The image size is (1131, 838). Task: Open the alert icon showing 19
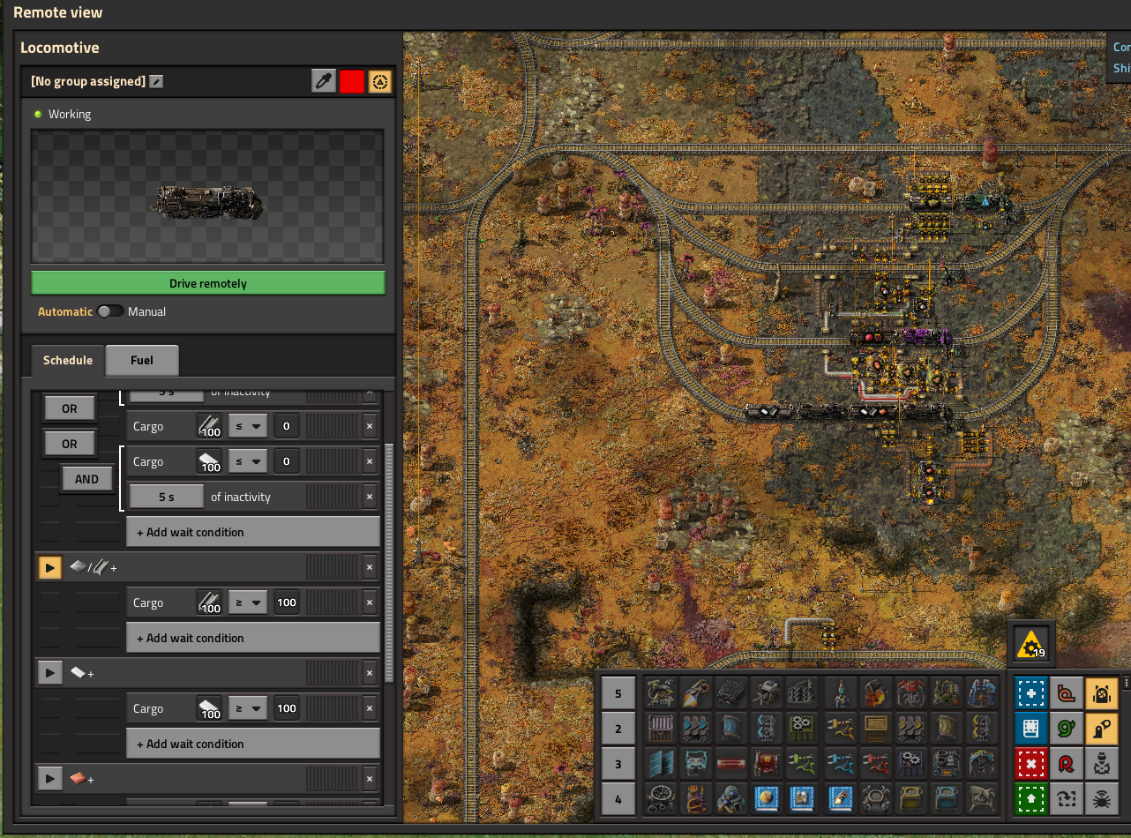1031,645
